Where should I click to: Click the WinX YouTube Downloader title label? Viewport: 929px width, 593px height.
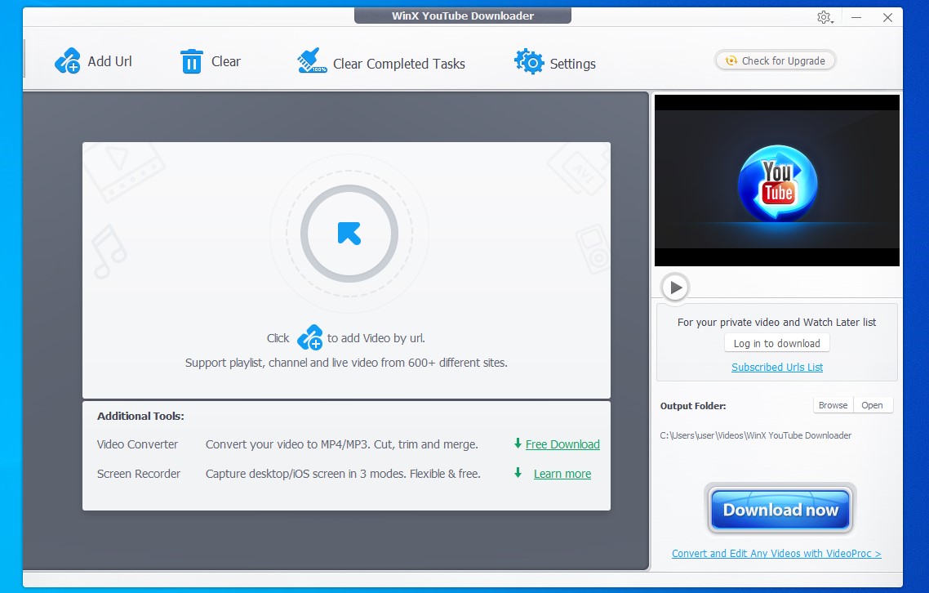click(463, 16)
